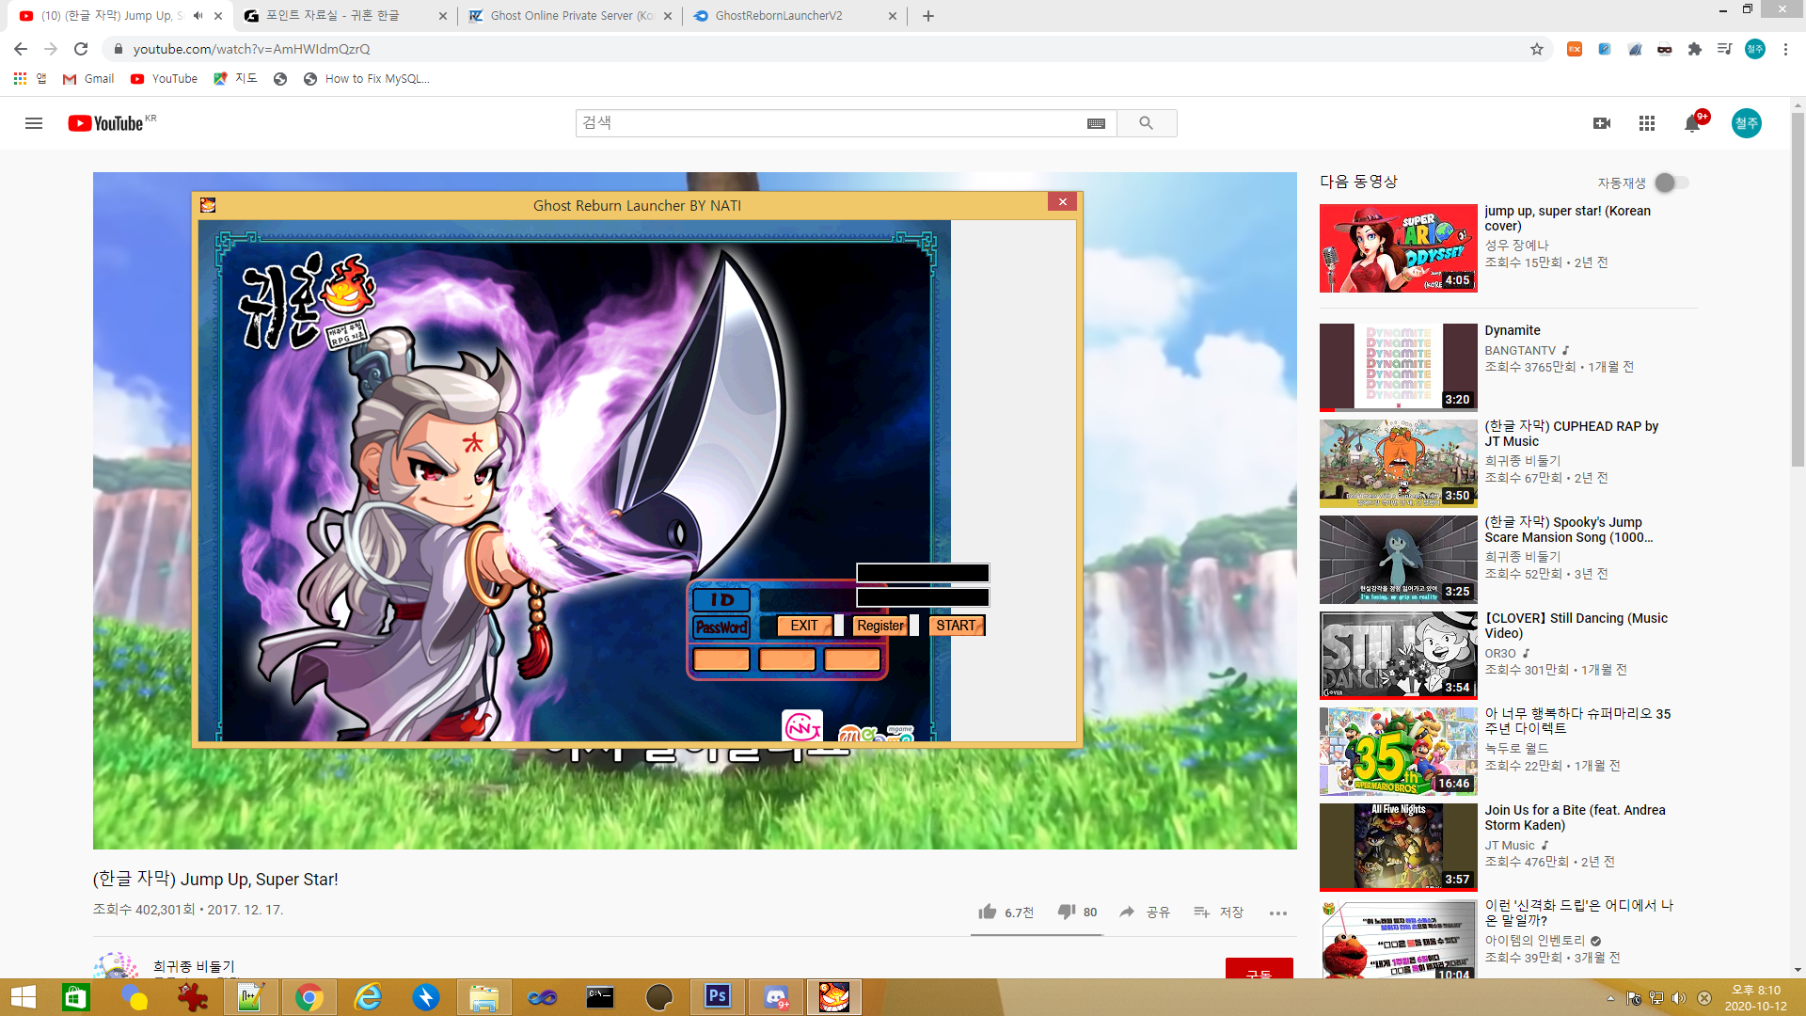Viewport: 1806px width, 1016px height.
Task: Open the media control playlist icon
Action: point(1725,49)
